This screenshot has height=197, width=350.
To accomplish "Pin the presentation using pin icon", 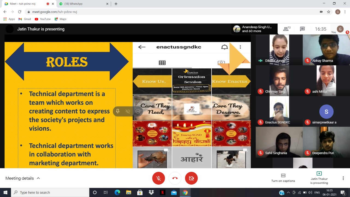I will coord(118,111).
